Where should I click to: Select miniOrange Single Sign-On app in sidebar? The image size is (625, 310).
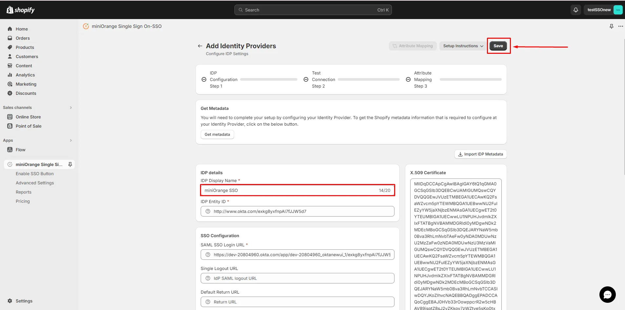point(39,164)
